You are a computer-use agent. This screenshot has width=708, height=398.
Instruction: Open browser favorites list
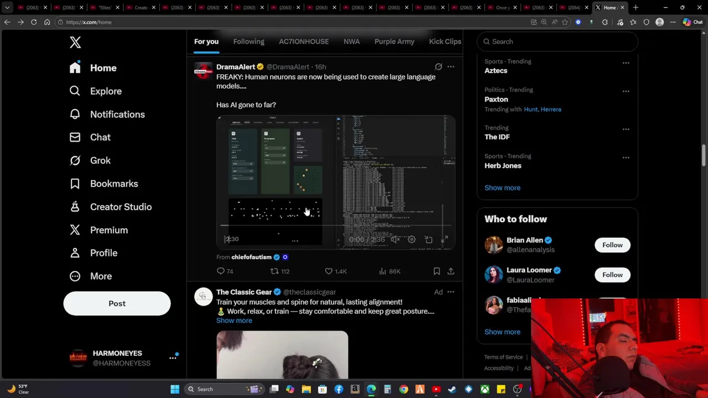[x=633, y=22]
